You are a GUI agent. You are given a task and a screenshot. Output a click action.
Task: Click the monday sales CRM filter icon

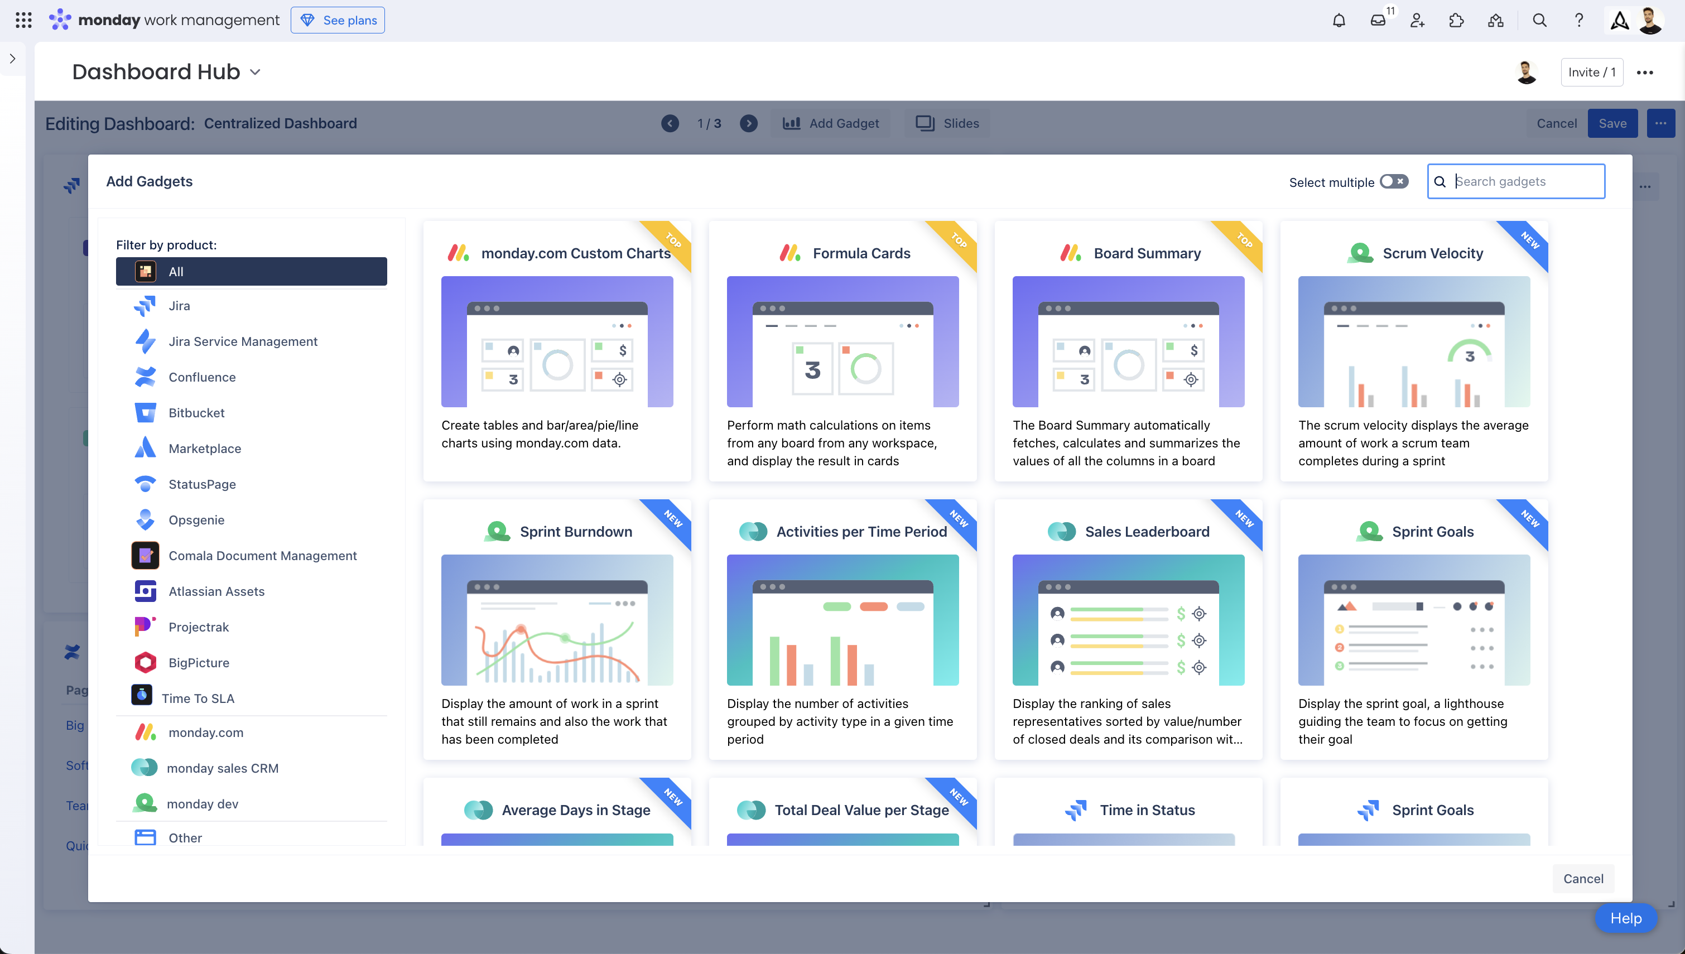click(144, 768)
